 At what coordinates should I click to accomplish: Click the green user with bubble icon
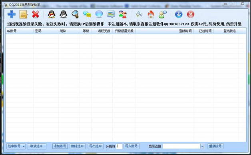click(x=163, y=14)
